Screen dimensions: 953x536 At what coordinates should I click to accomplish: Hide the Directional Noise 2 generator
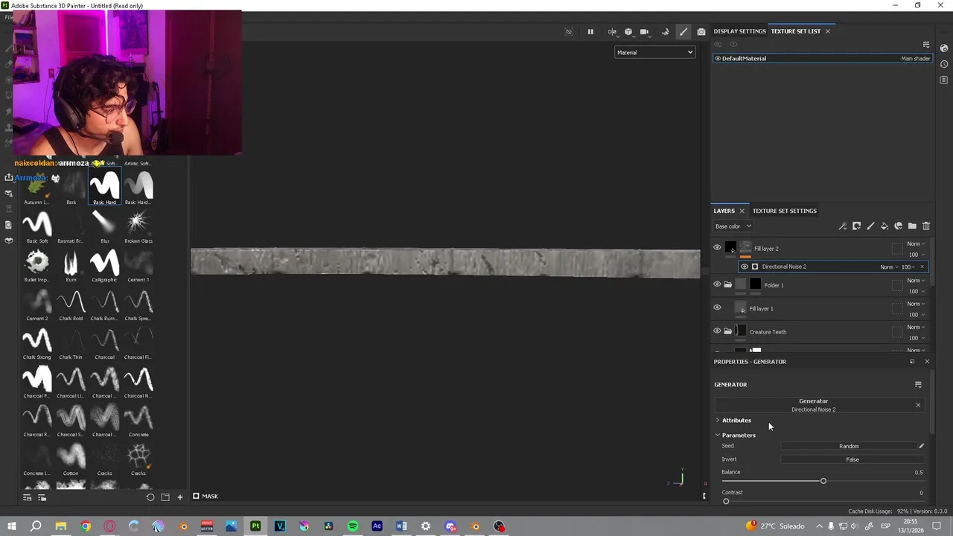(744, 267)
